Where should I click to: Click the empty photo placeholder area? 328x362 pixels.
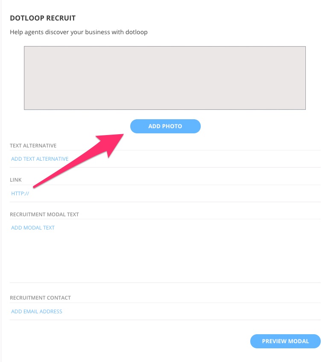coord(165,77)
